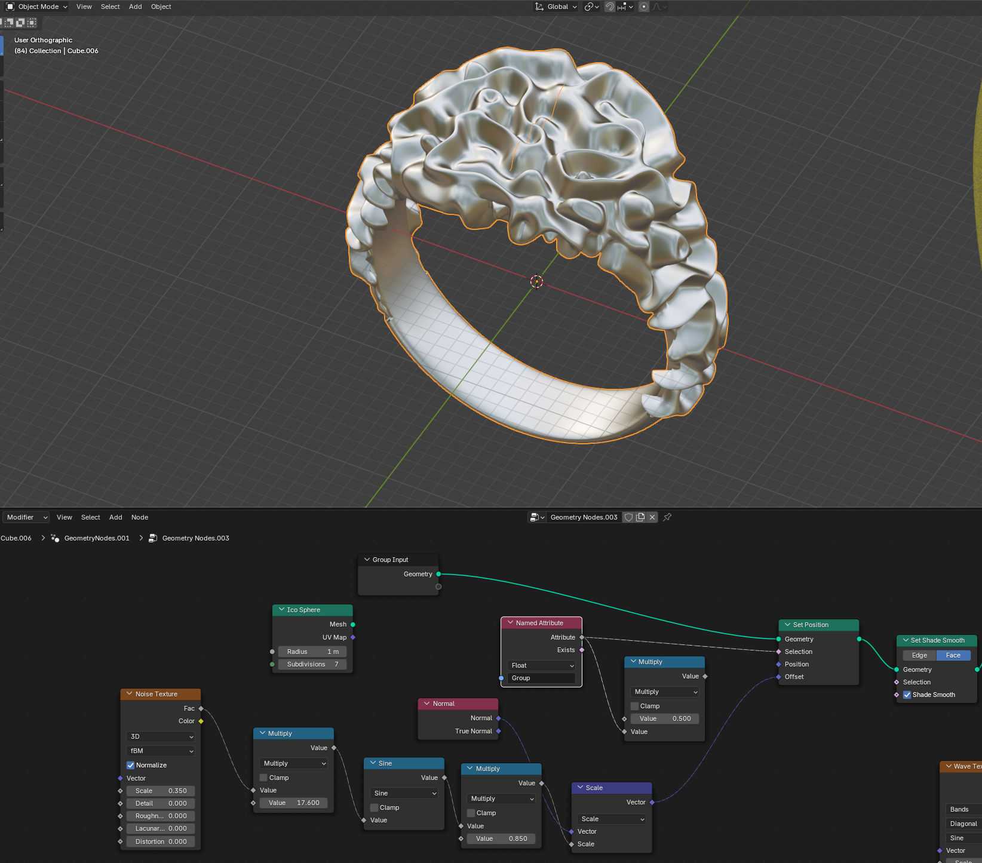Pin the node tree with pushpin icon

click(x=667, y=517)
